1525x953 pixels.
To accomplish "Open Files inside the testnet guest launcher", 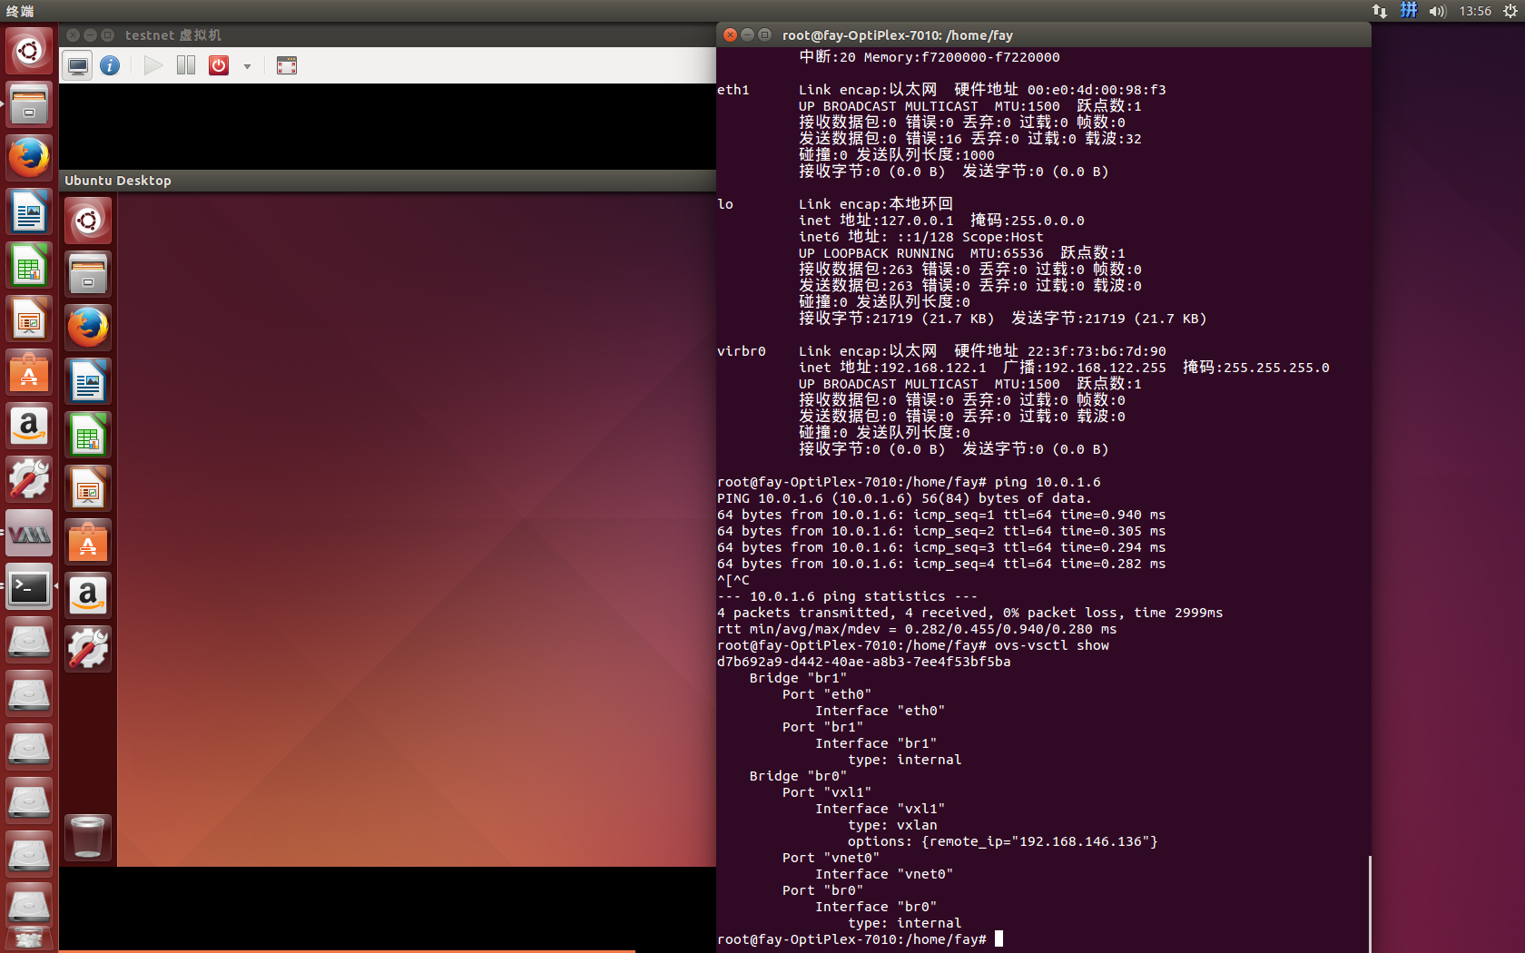I will (88, 274).
